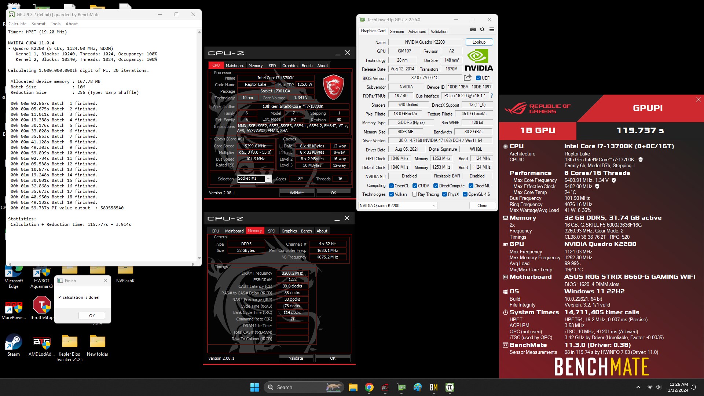Image resolution: width=704 pixels, height=396 pixels.
Task: Show hidden system tray icons chevron
Action: tap(638, 387)
